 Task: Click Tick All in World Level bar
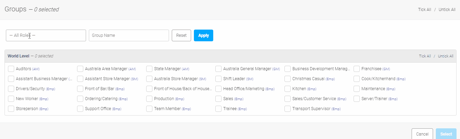(x=425, y=56)
